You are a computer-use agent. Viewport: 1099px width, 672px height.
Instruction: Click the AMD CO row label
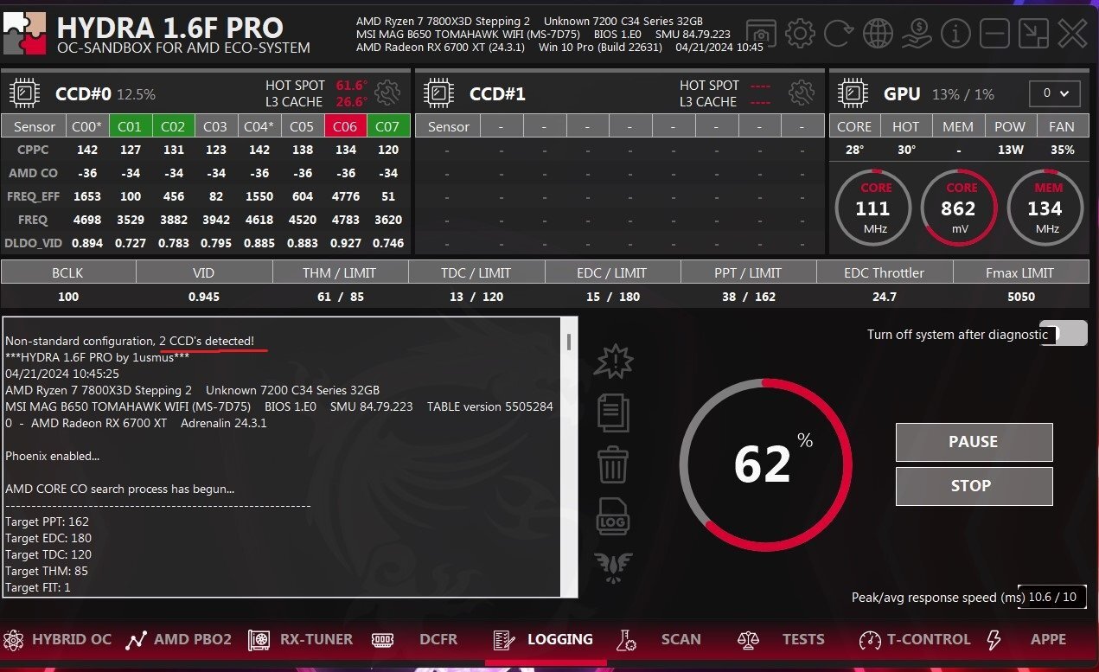(x=33, y=173)
